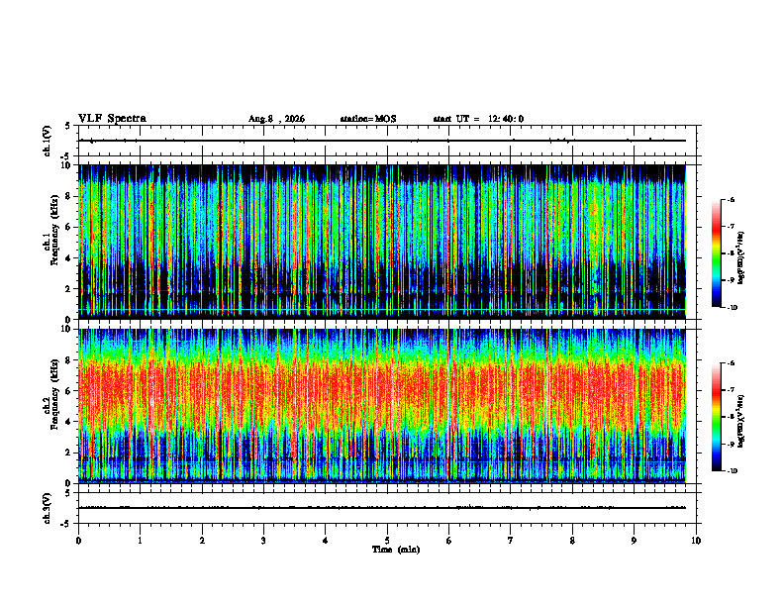Click the ch.2 spectrogram color scale bar
The height and width of the screenshot is (606, 784).
coord(716,417)
